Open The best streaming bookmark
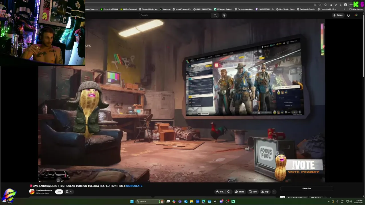Viewport: 365px width, 205px height. pyautogui.click(x=244, y=9)
